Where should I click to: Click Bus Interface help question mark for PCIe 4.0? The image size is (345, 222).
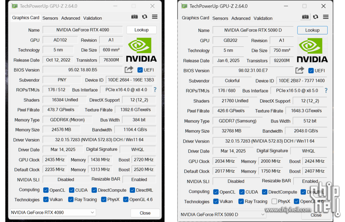(x=155, y=90)
